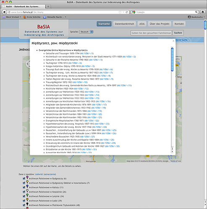Click the browser URL address bar
207x209 pixels.
(x=63, y=12)
